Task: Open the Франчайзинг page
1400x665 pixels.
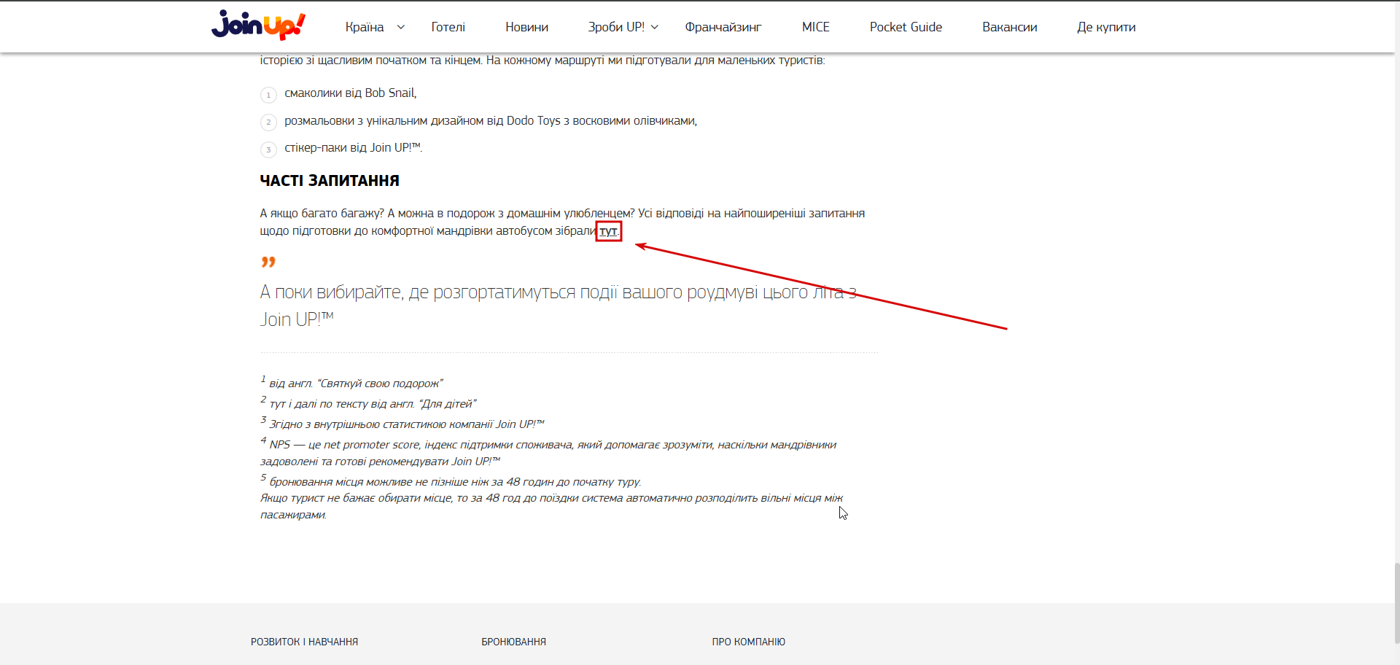Action: [x=723, y=27]
